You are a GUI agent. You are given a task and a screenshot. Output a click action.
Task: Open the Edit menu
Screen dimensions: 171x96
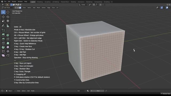(x=9, y=2)
